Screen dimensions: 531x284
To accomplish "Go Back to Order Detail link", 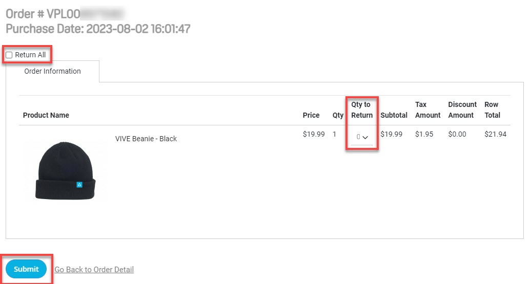I will pos(94,270).
